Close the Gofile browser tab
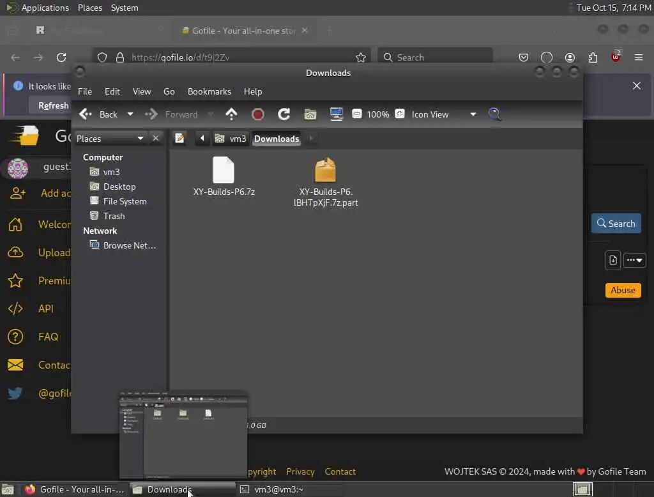 305,31
